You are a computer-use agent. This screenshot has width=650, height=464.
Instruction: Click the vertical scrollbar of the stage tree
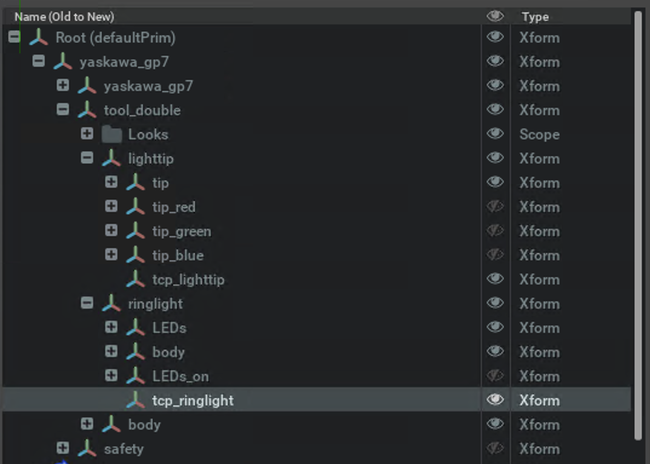[637, 224]
